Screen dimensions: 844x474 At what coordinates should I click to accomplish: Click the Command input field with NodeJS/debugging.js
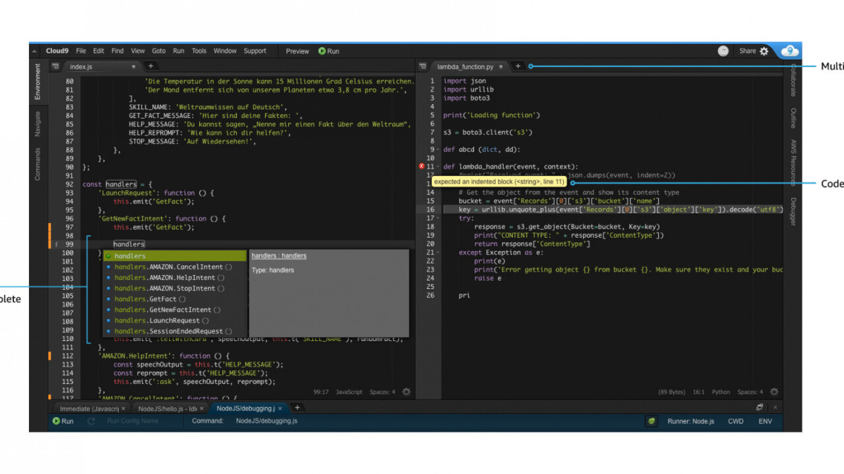coord(266,421)
